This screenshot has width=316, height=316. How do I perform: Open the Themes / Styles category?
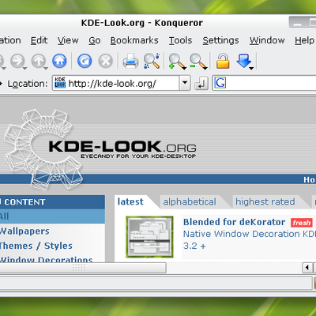point(36,246)
